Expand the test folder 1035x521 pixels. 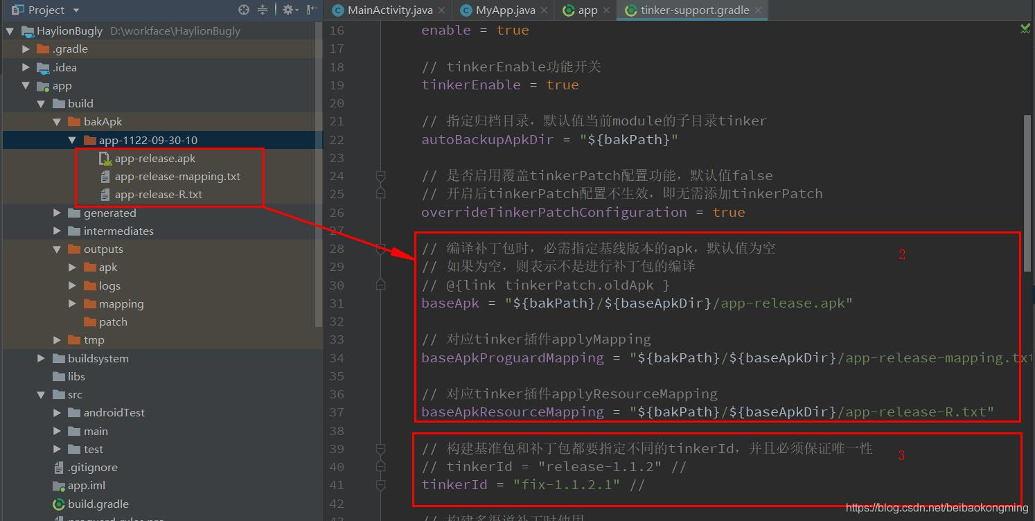click(57, 449)
